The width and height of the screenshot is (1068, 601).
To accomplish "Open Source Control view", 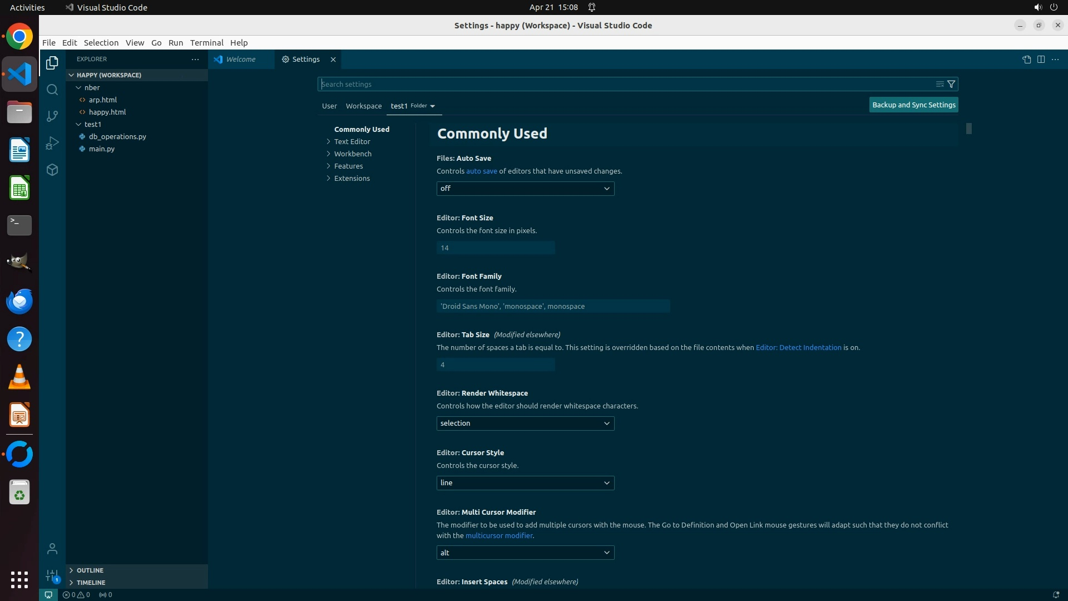I will point(52,116).
